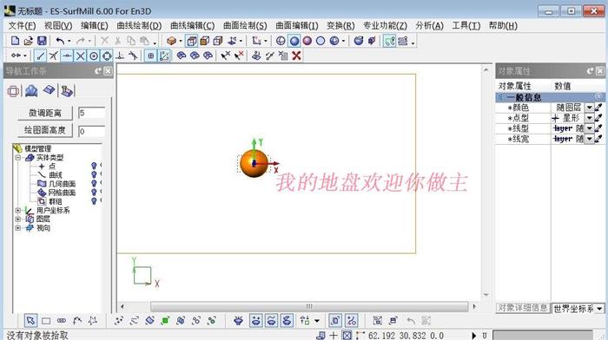The width and height of the screenshot is (608, 340).
Task: Click the New file icon
Action: pyautogui.click(x=15, y=41)
